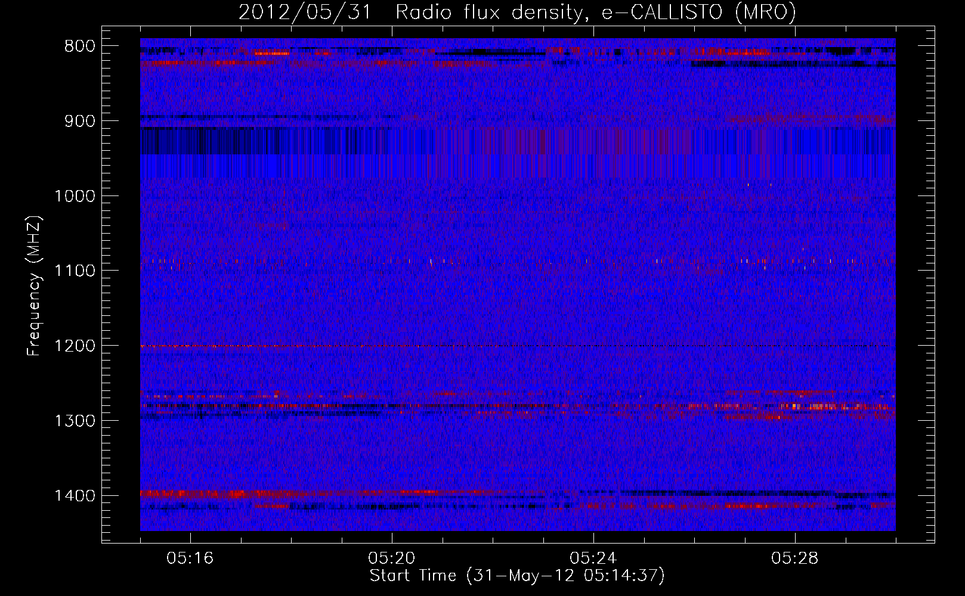Viewport: 965px width, 596px height.
Task: Click the 1000 frequency tick label
Action: 75,196
